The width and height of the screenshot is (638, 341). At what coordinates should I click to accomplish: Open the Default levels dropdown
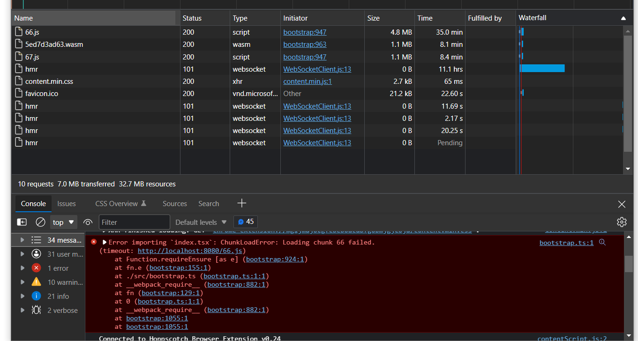(201, 222)
